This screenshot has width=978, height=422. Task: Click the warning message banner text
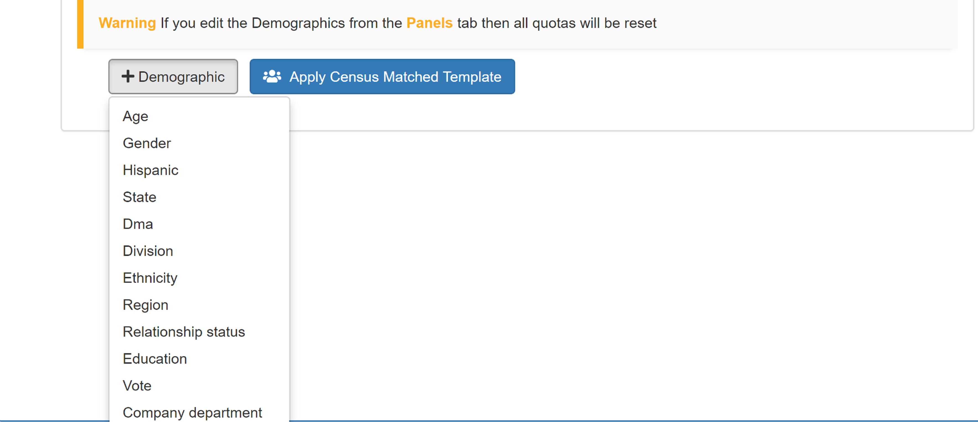pyautogui.click(x=377, y=23)
